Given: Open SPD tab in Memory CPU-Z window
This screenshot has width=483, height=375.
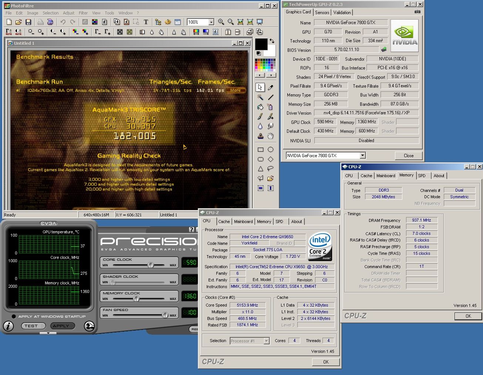Looking at the screenshot, I should tap(422, 176).
